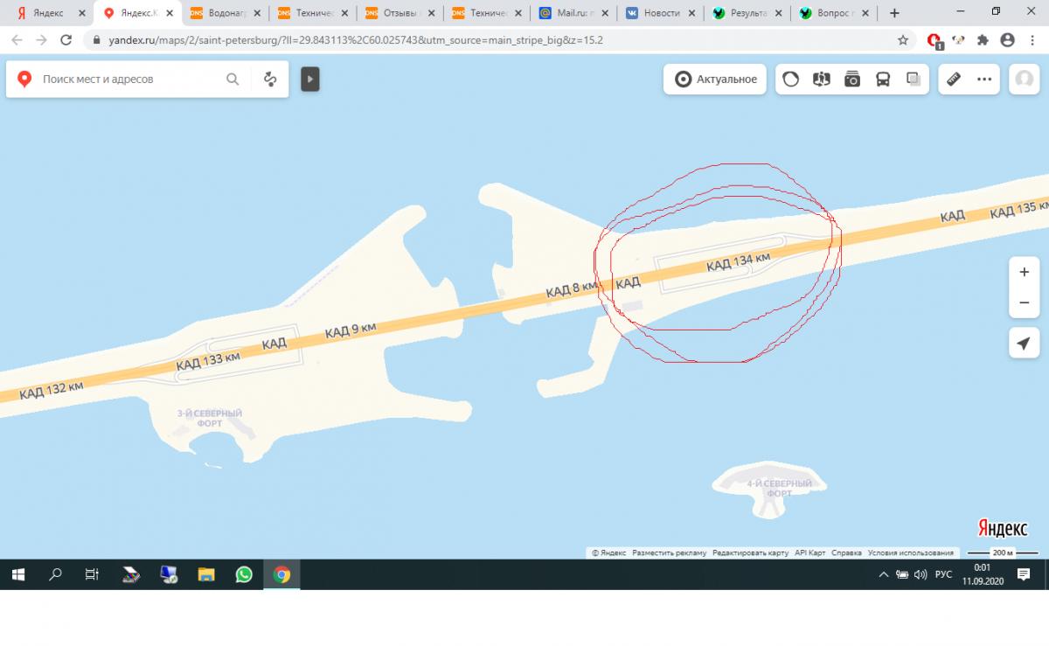The image size is (1049, 646).
Task: Toggle street panoramas layer
Action: (821, 80)
